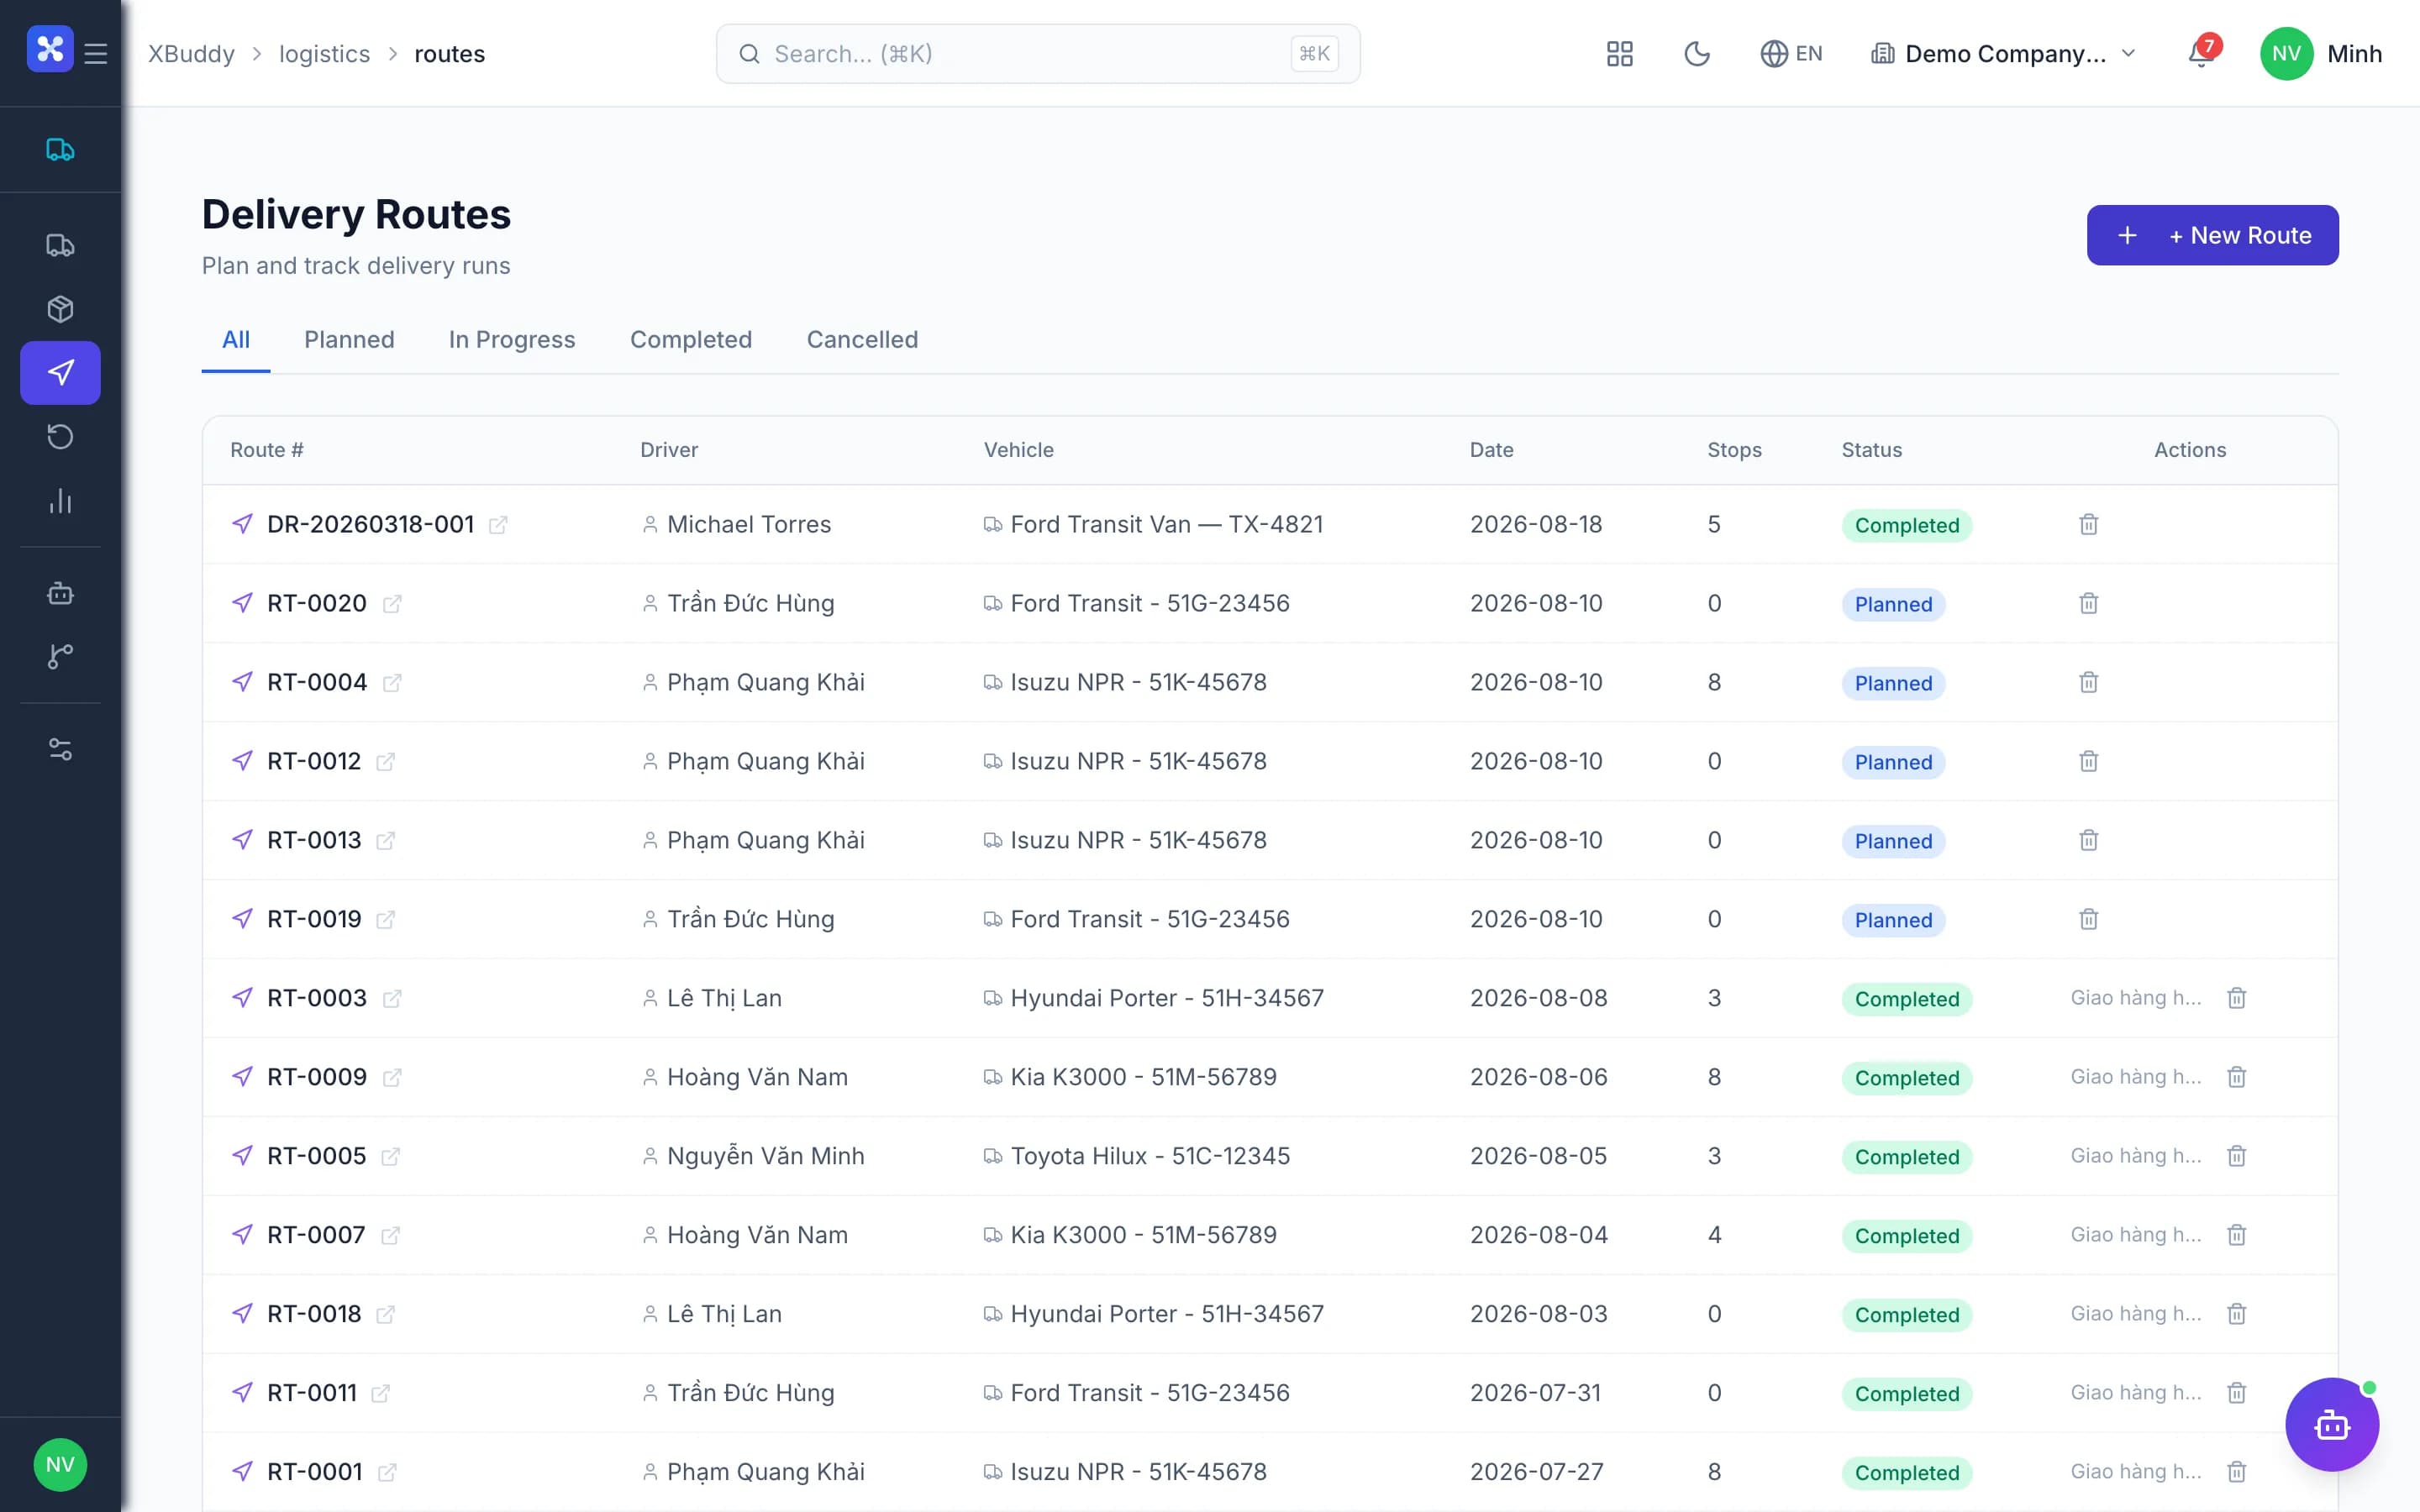The image size is (2420, 1512).
Task: Go to logistics breadcrumb
Action: coord(324,54)
